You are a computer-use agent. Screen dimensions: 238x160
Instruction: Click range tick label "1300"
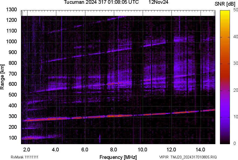11,10
